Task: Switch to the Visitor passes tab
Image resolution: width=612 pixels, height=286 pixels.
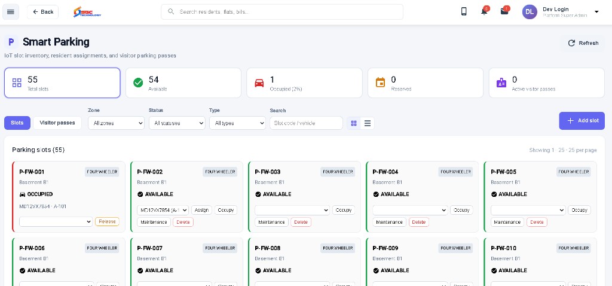Action: pyautogui.click(x=57, y=123)
